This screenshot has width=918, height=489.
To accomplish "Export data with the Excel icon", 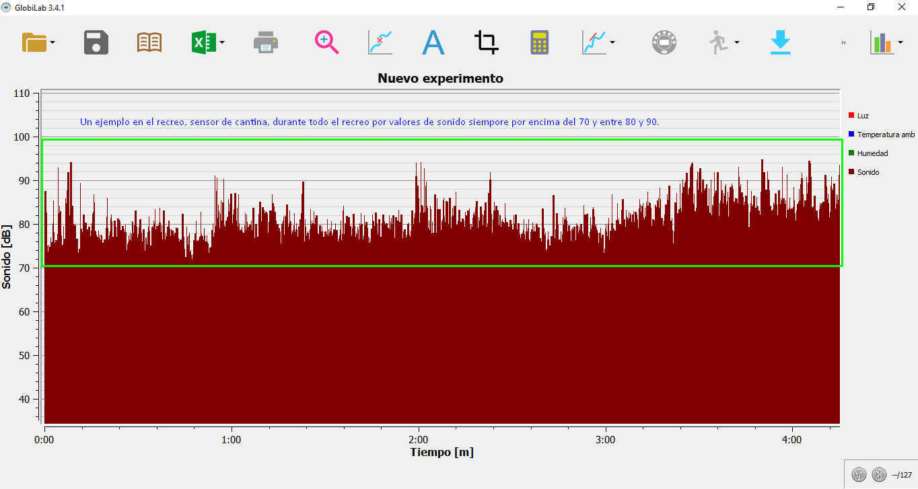I will [203, 42].
